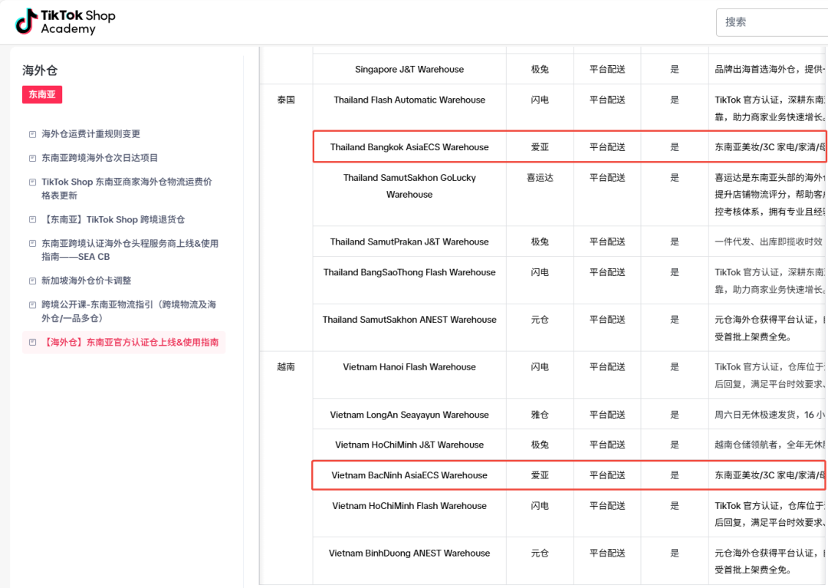Screen dimensions: 828x588
Task: Select Thailand Bangkok AsiaECS Warehouse cell
Action: [x=409, y=146]
